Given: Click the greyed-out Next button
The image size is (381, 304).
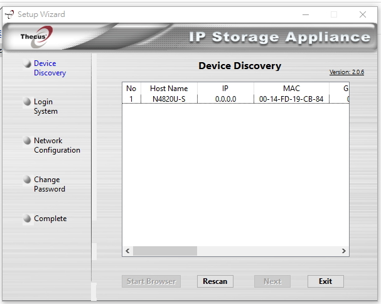Looking at the screenshot, I should click(x=272, y=281).
